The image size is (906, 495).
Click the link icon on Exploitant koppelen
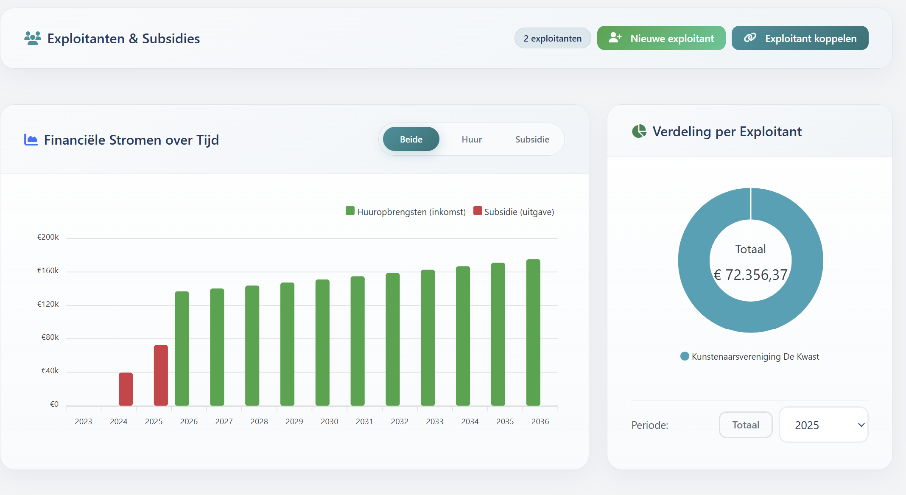pos(751,38)
